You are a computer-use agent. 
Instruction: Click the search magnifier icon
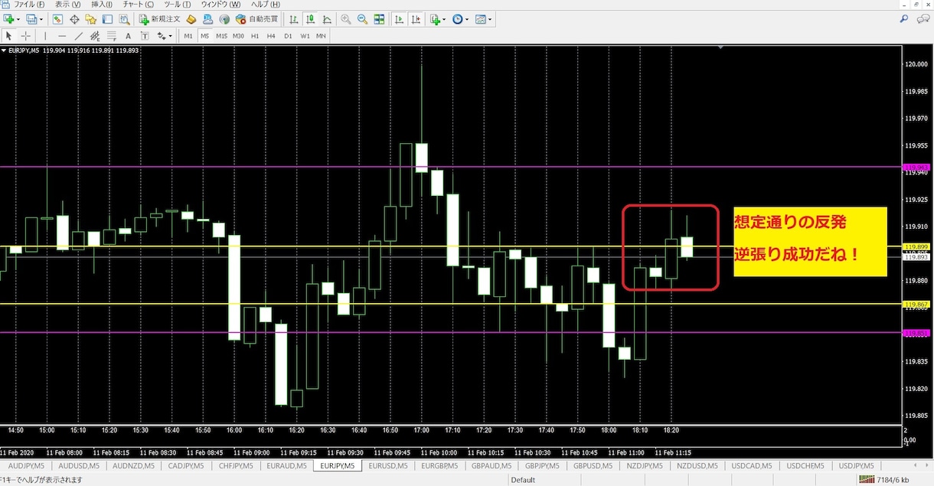point(904,19)
